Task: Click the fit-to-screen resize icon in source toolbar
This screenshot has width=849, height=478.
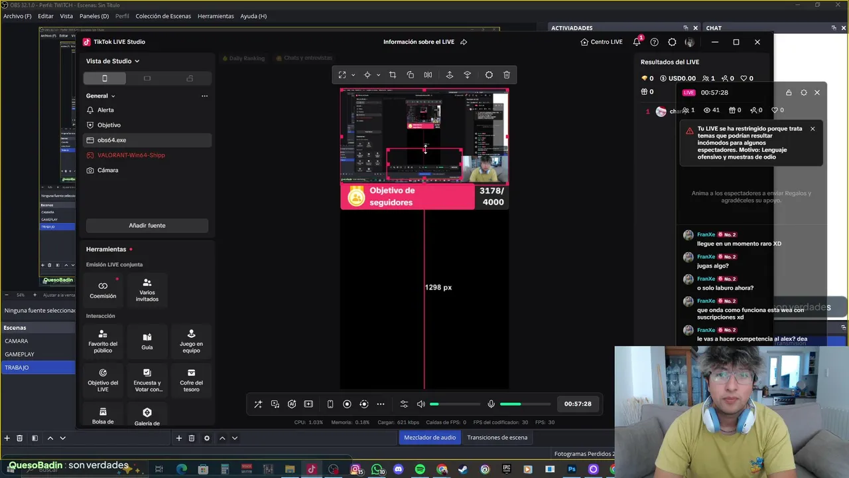Action: [x=342, y=75]
